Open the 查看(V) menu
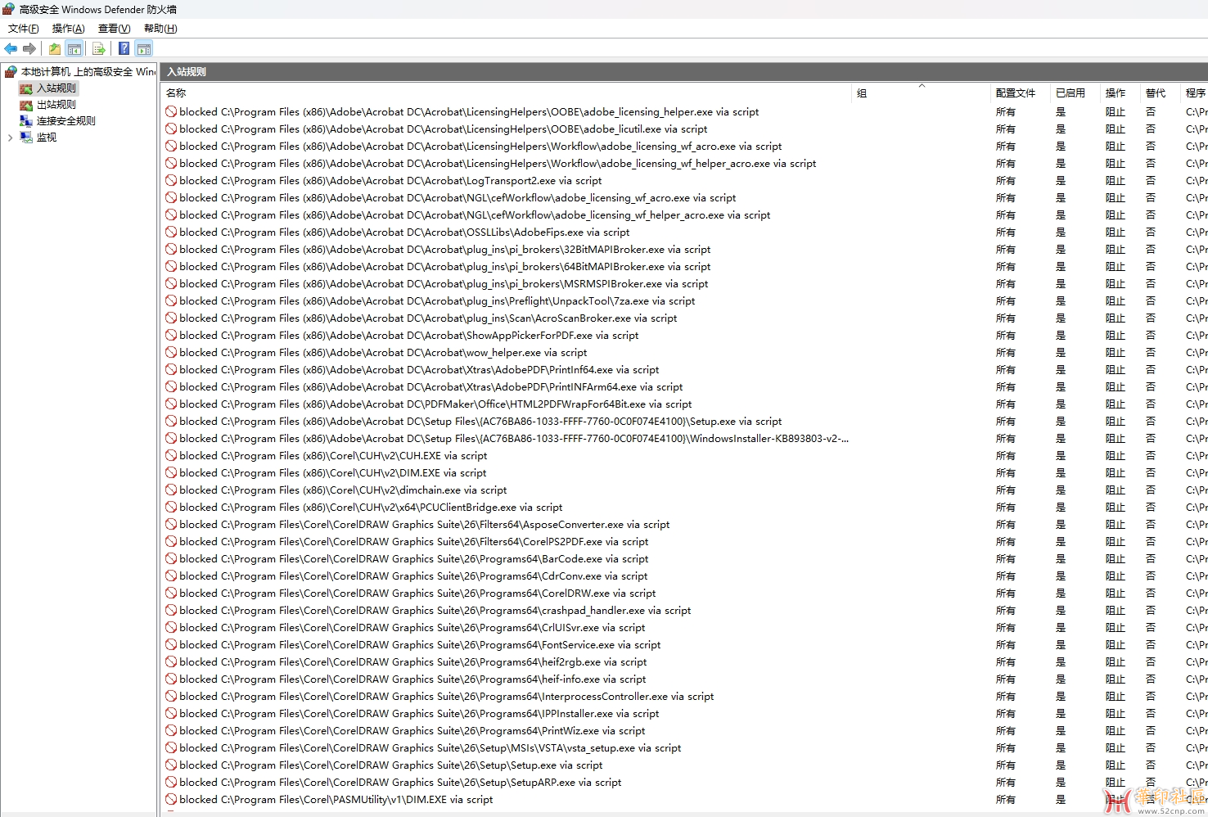This screenshot has width=1208, height=817. point(115,29)
